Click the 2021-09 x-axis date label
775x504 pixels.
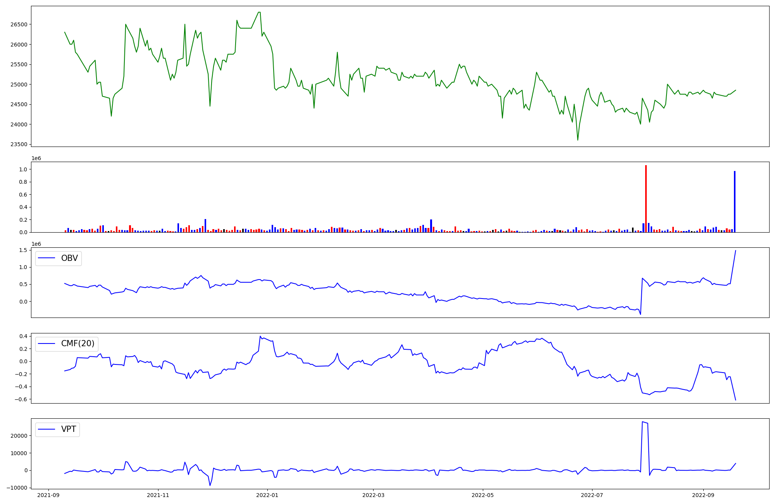48,495
